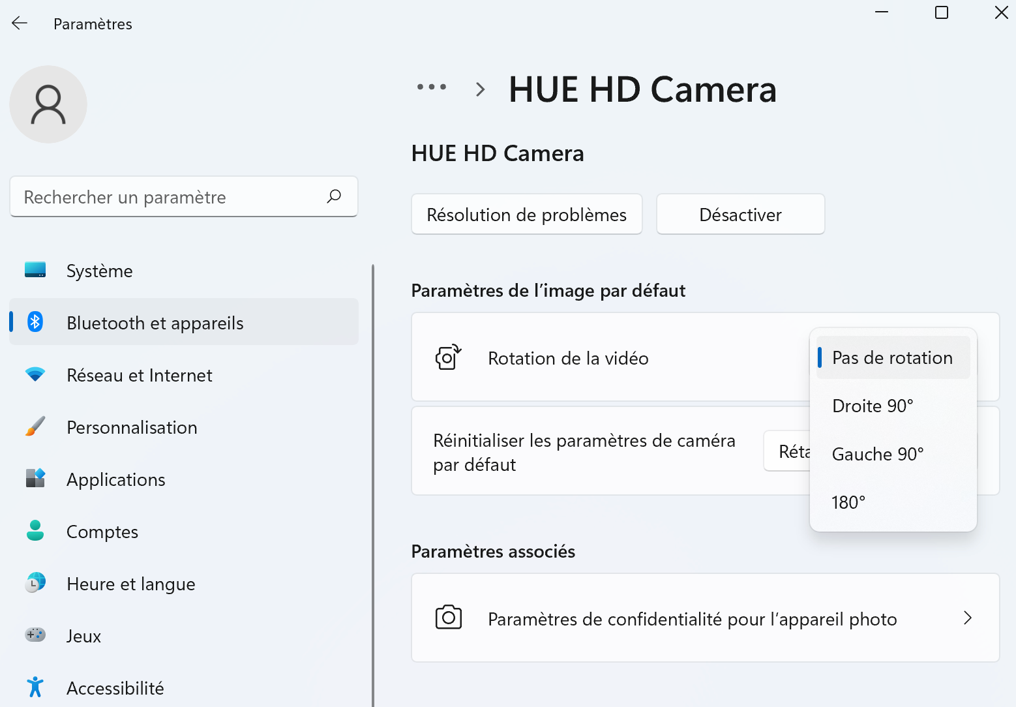Click the Désactiver button
This screenshot has height=707, width=1016.
pyautogui.click(x=740, y=214)
